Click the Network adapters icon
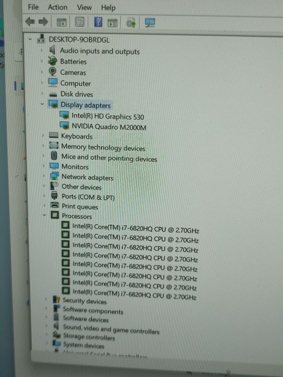 pos(54,176)
